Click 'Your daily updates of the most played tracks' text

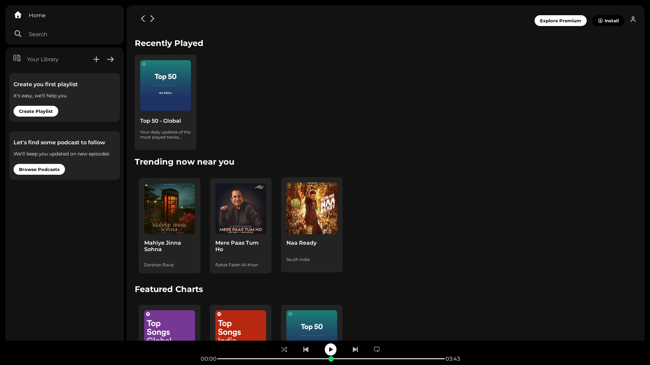pyautogui.click(x=165, y=135)
